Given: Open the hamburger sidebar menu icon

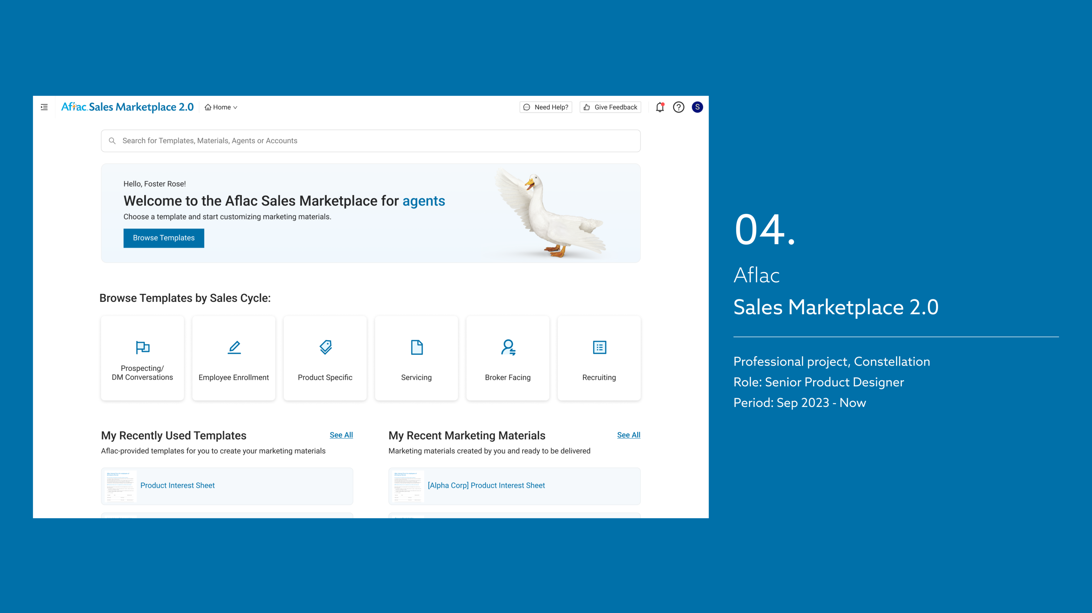Looking at the screenshot, I should point(44,107).
